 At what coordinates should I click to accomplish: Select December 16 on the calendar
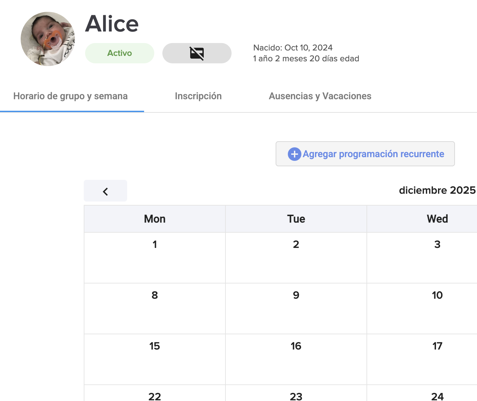(x=296, y=359)
